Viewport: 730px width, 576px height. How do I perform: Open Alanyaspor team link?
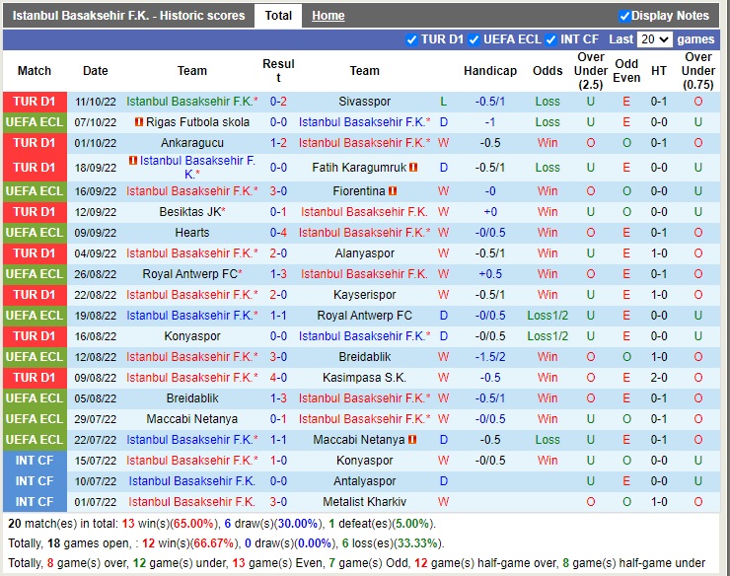pyautogui.click(x=365, y=253)
